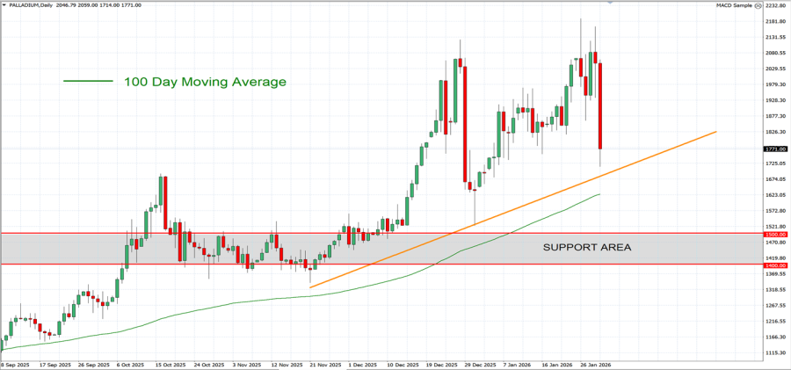Click the red 1400.00 price level tag
Screen dimensions: 791x370
tap(775, 265)
